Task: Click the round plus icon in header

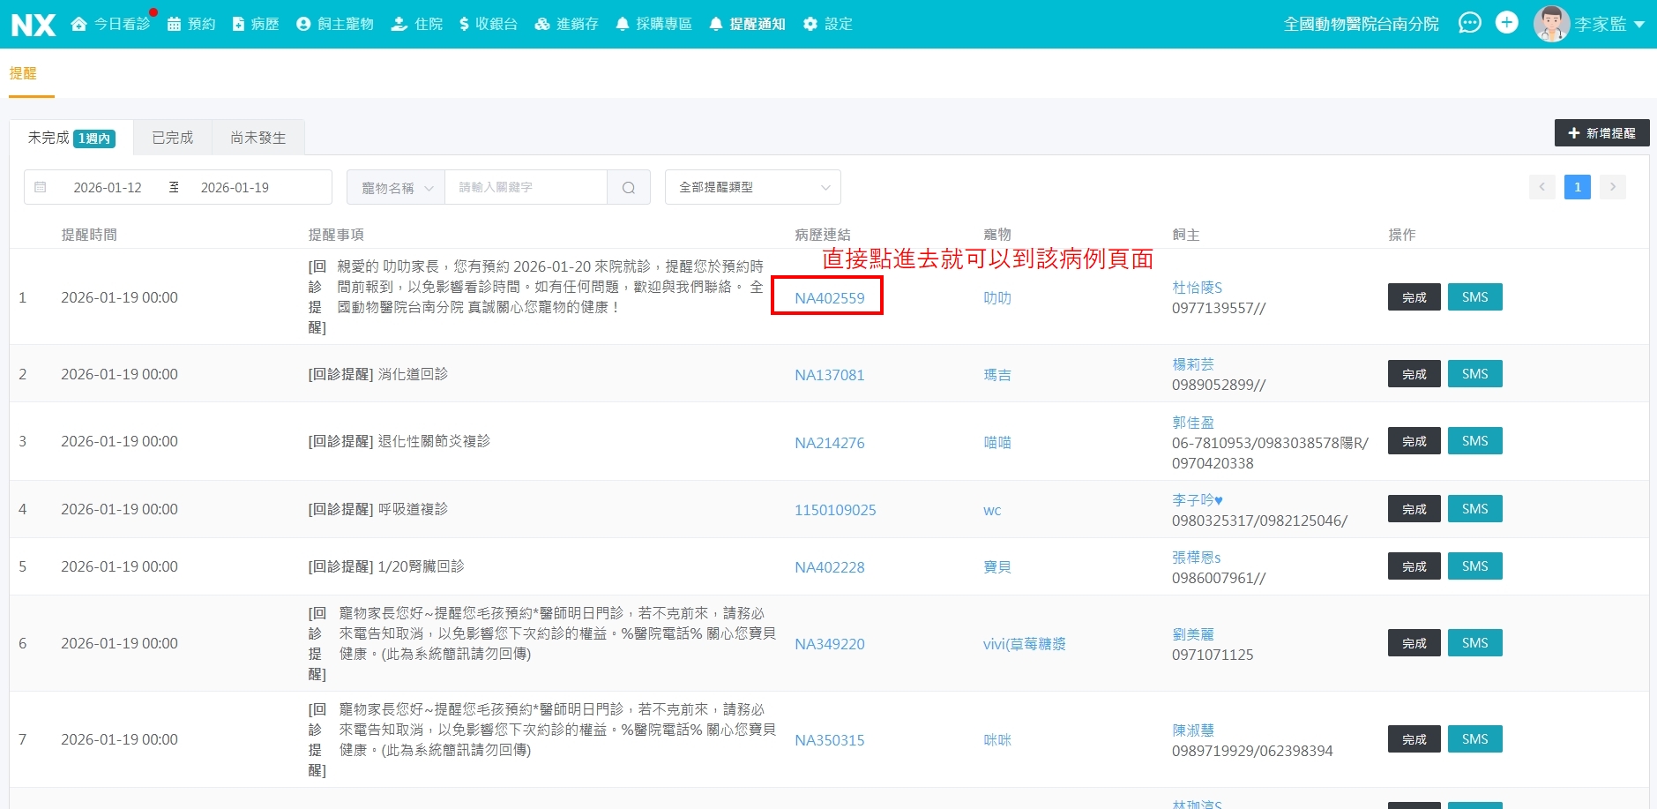Action: pos(1506,23)
